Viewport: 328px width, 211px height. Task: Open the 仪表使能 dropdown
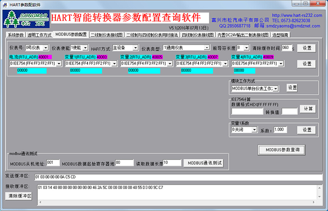(85, 48)
